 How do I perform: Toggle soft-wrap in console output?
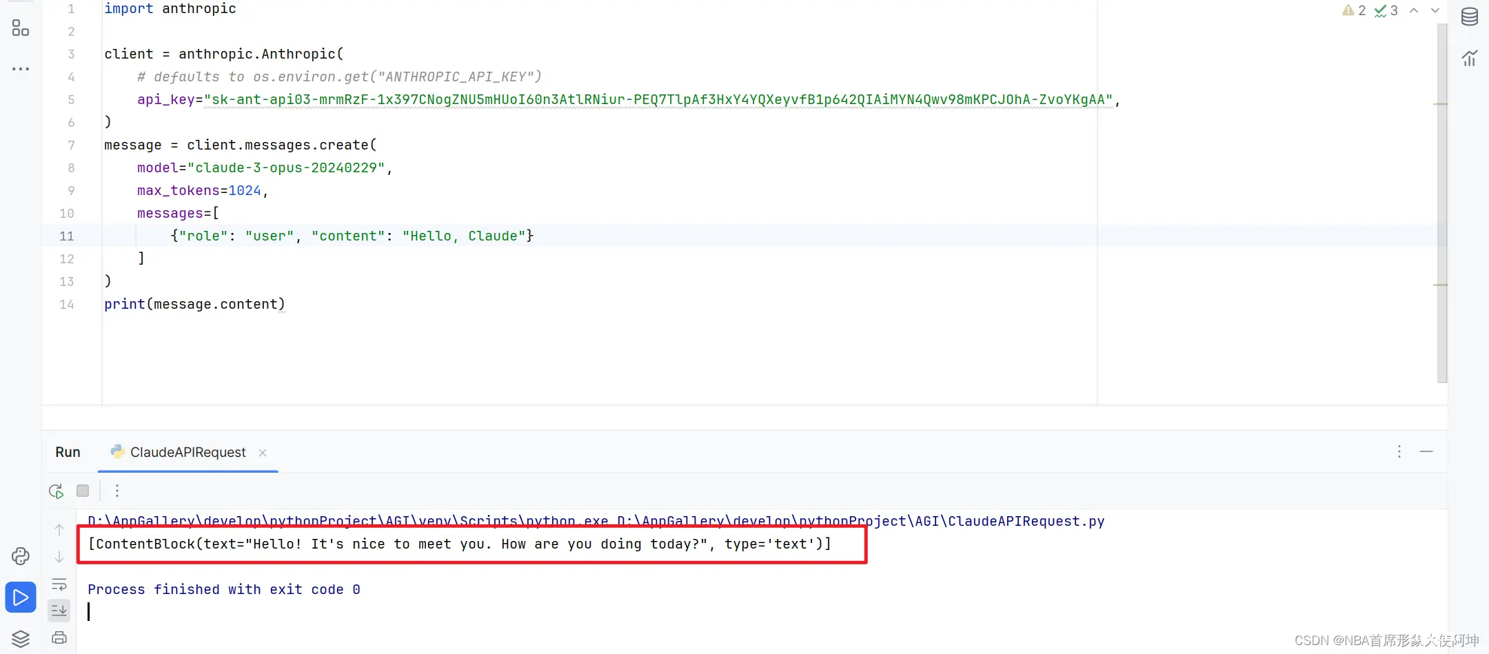click(x=59, y=584)
